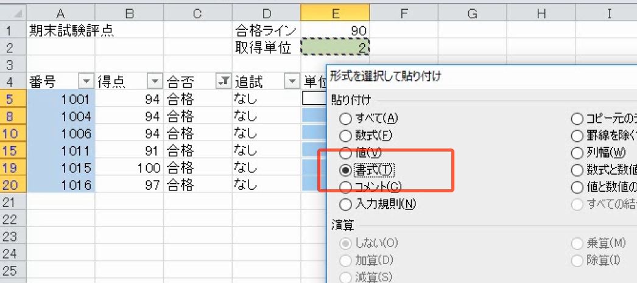Choose the 列幅(W) radio button
The image size is (637, 283).
[577, 153]
